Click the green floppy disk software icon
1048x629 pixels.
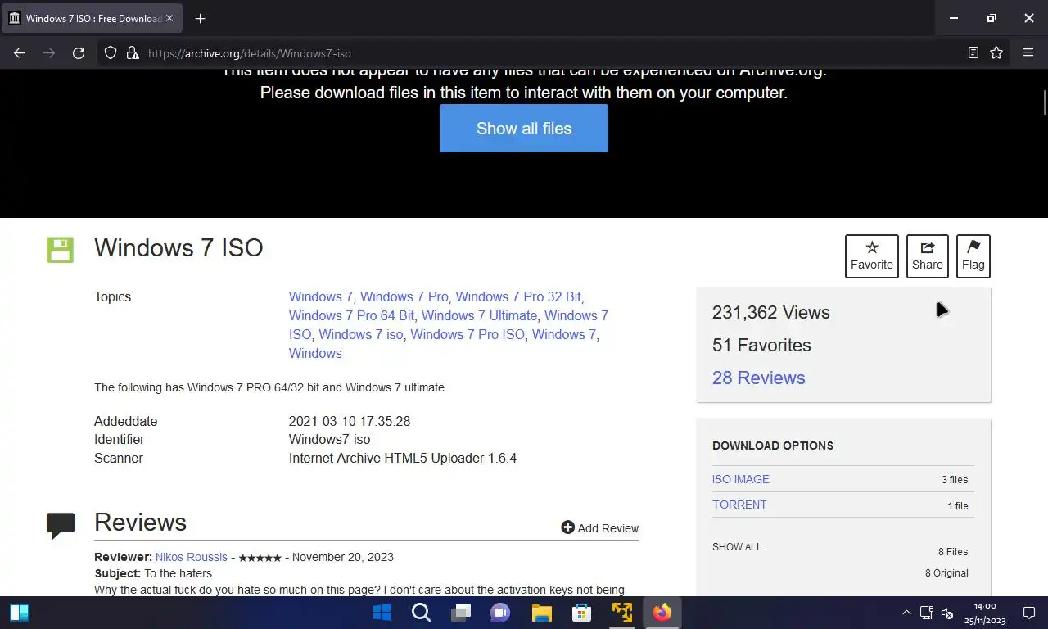click(61, 250)
